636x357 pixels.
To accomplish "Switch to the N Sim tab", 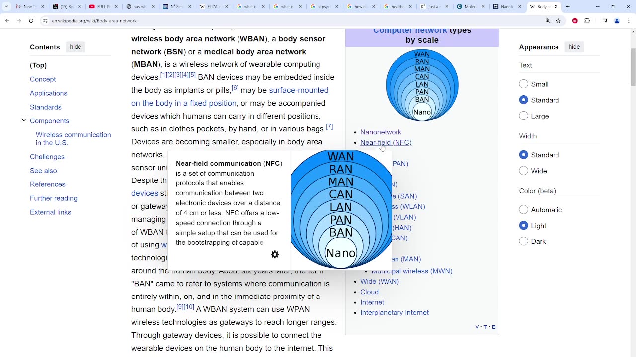I will pyautogui.click(x=176, y=7).
